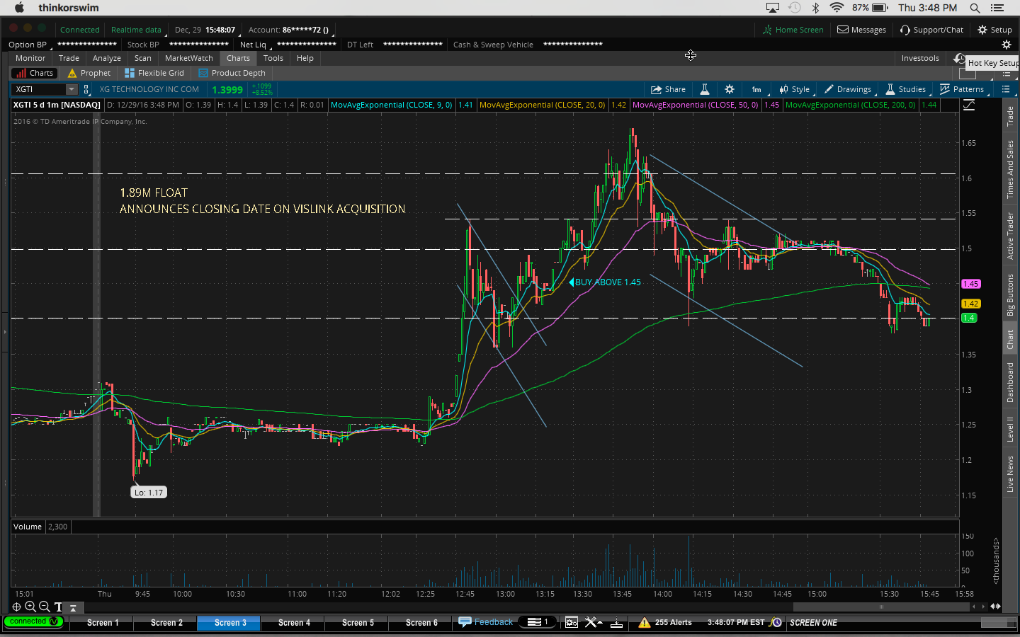Zoom out using the magnifier minus icon
This screenshot has width=1020, height=637.
[x=45, y=607]
